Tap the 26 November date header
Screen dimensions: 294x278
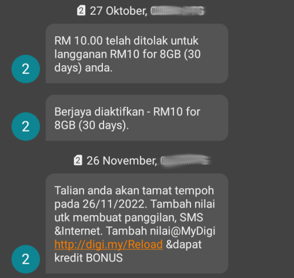tap(122, 160)
